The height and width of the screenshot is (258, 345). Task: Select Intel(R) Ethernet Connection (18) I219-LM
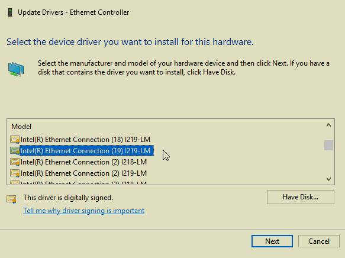(85, 140)
